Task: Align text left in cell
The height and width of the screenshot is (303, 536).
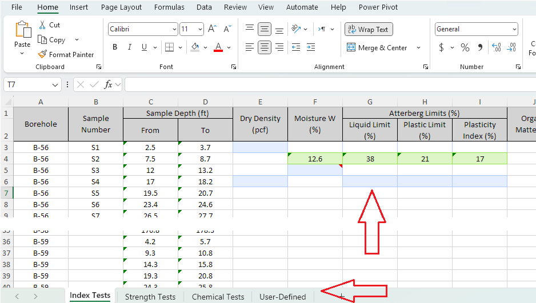Action: coord(250,47)
